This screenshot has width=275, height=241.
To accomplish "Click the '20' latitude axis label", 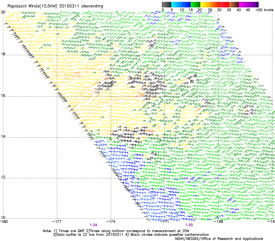I will pyautogui.click(x=3, y=12).
